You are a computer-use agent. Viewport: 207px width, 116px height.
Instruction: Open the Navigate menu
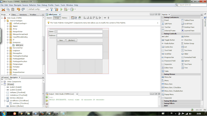click(18, 5)
